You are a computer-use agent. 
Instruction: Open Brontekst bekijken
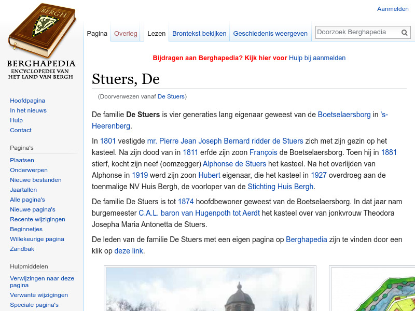(199, 33)
